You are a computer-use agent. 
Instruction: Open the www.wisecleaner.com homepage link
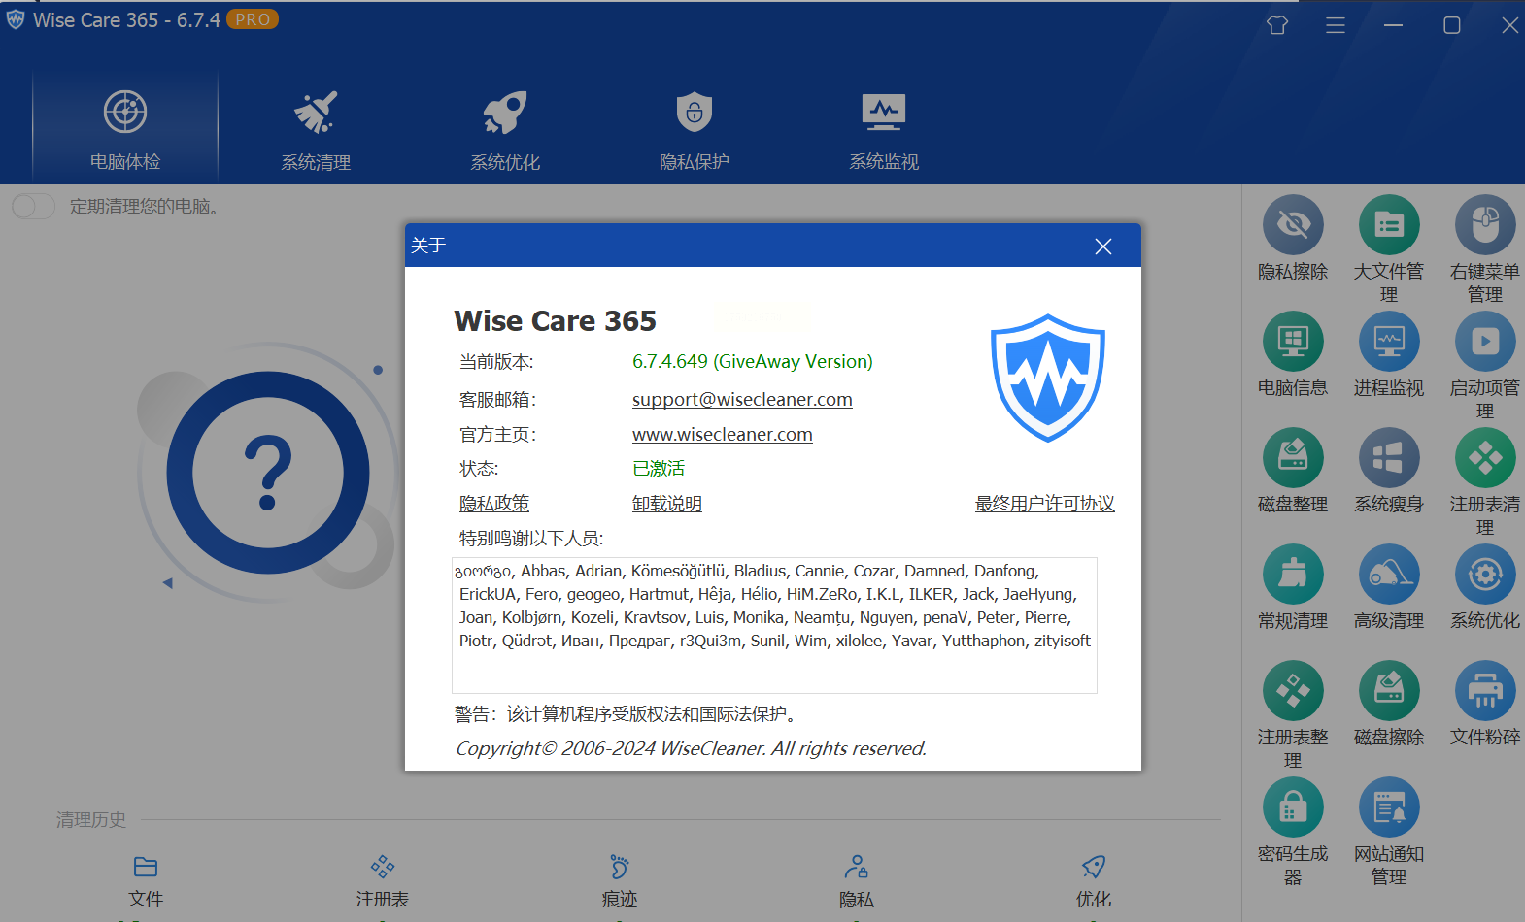pyautogui.click(x=723, y=435)
